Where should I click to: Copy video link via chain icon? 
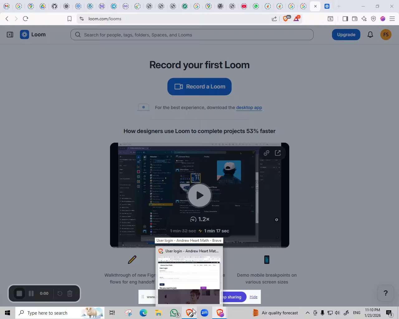[266, 153]
